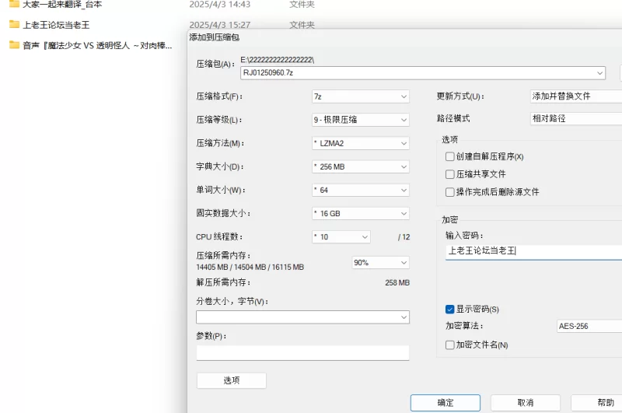Click date 2025/4/3 14:43 in file list
622x413 pixels.
220,5
